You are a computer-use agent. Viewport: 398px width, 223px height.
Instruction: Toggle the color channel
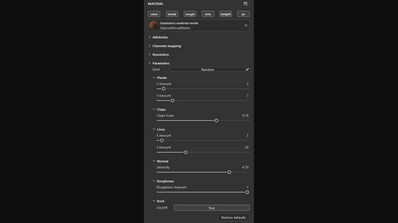154,14
